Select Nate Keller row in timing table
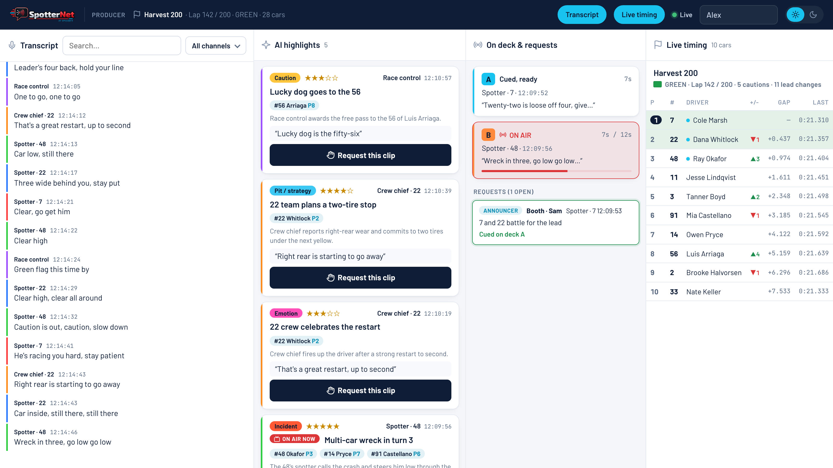The image size is (833, 468). coord(739,292)
